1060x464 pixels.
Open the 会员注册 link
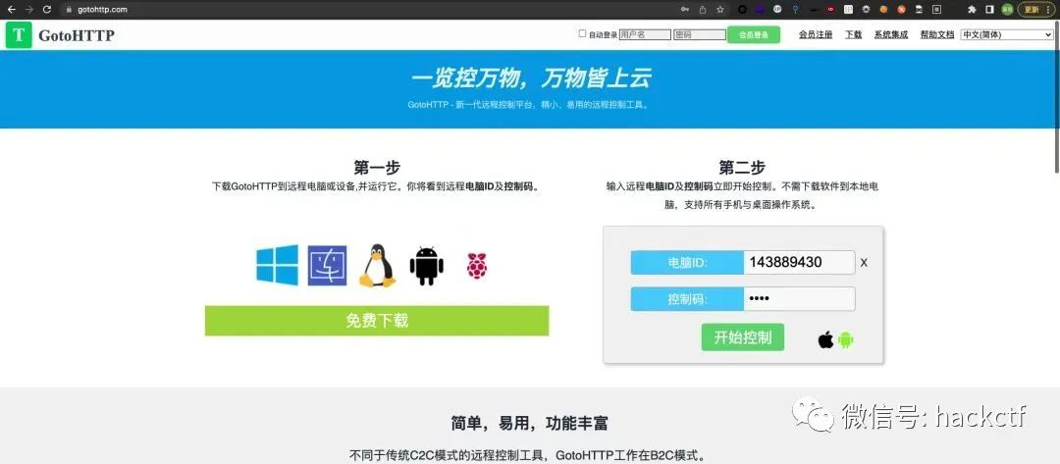click(816, 34)
